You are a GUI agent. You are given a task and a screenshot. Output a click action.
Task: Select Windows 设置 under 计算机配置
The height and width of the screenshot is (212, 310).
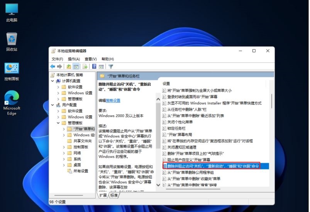tap(80, 93)
